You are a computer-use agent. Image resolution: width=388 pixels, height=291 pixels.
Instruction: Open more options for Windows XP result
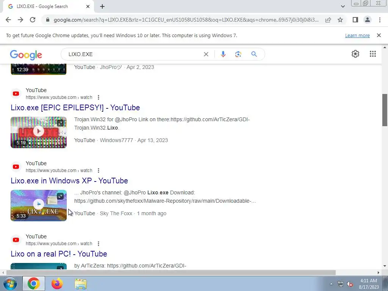(x=99, y=171)
